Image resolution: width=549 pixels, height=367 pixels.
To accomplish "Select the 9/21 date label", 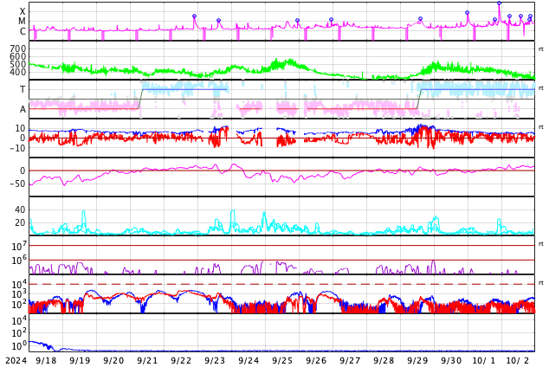I will pos(147,361).
